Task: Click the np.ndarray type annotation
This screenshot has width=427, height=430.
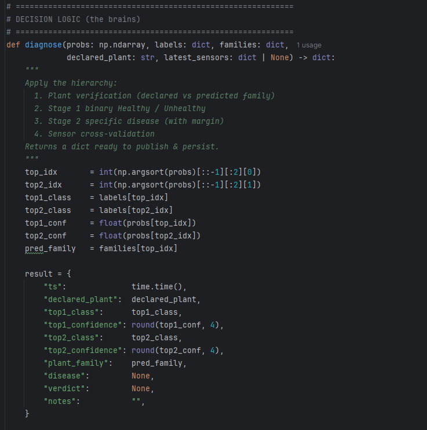Action: [x=122, y=45]
